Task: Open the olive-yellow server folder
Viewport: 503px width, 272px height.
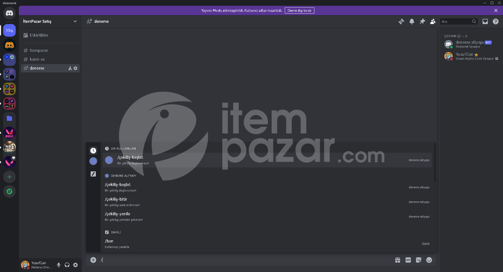Action: 9,89
